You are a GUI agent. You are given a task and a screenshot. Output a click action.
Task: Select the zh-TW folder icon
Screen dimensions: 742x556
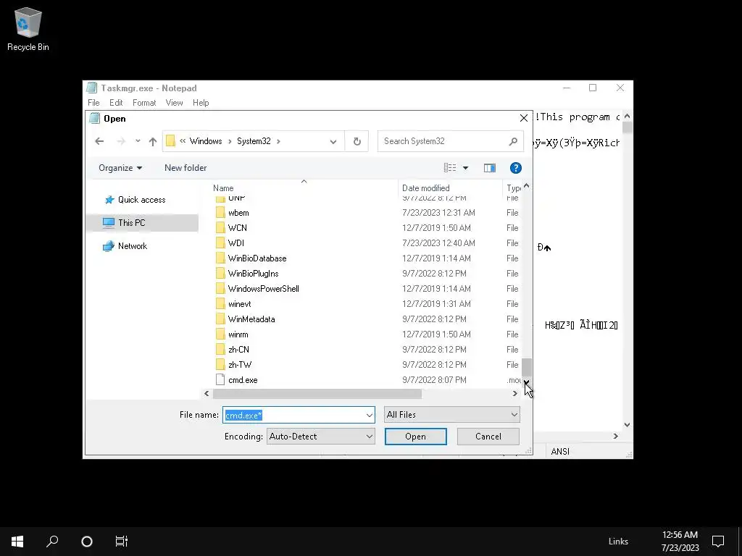coord(220,365)
